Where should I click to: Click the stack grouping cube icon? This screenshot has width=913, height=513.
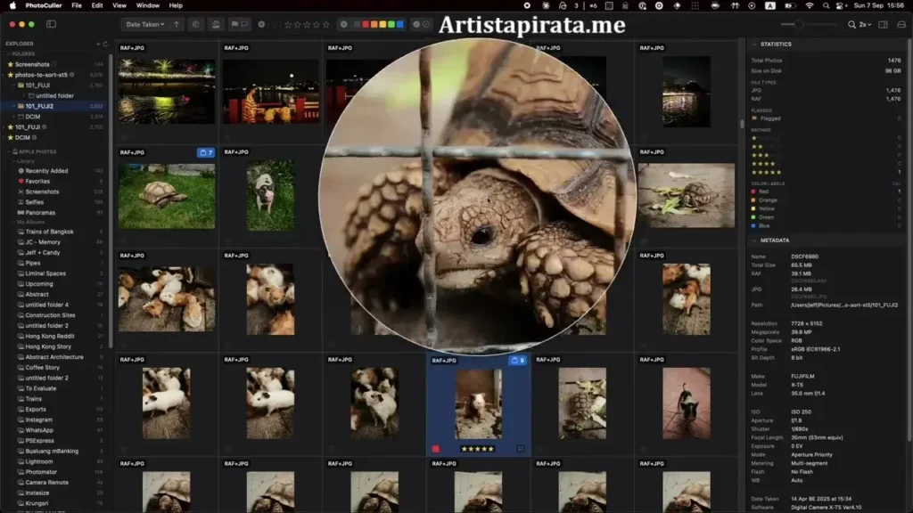tap(195, 24)
